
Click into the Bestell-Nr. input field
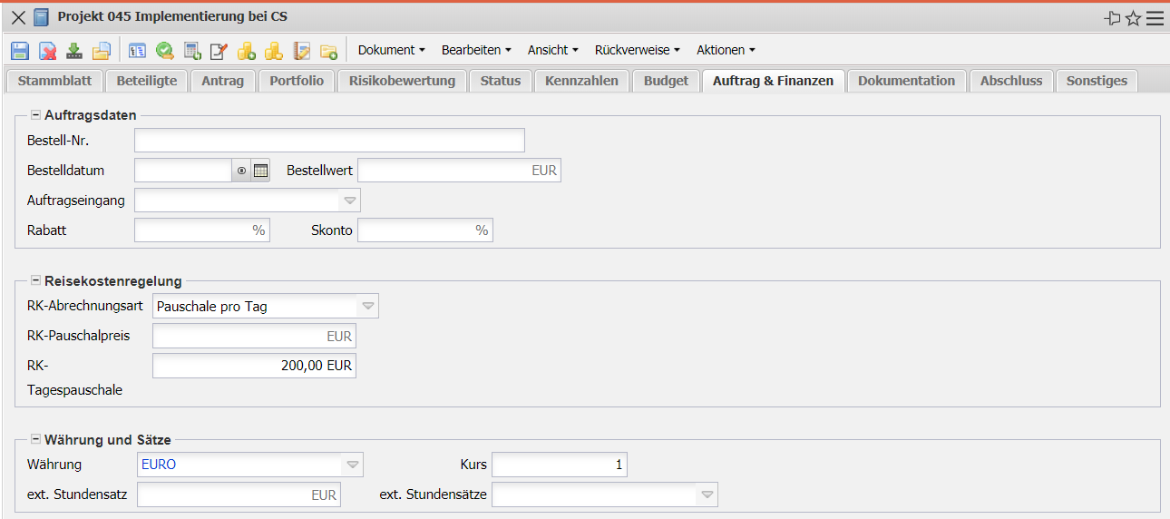point(329,141)
